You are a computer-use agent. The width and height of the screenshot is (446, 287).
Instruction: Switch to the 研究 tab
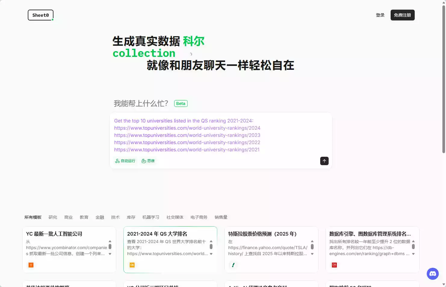53,217
